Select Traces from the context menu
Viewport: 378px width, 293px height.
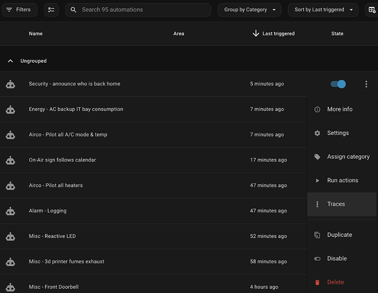(x=336, y=204)
